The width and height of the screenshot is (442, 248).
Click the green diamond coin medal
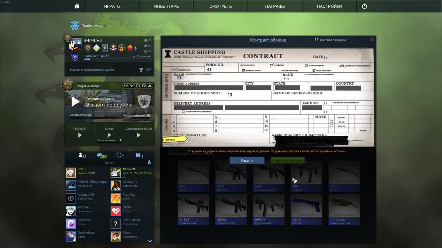96,48
